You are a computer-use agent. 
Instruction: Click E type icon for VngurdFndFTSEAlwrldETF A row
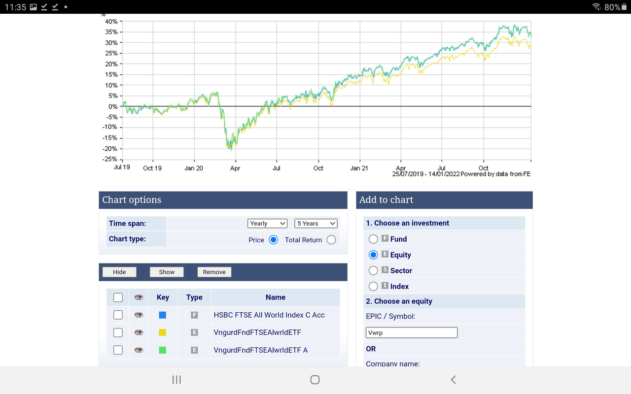(x=194, y=350)
